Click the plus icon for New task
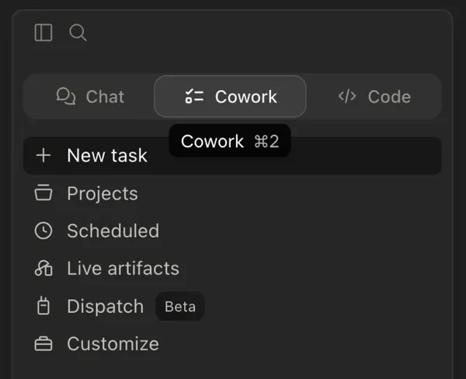Viewport: 466px width, 379px height. pos(43,155)
